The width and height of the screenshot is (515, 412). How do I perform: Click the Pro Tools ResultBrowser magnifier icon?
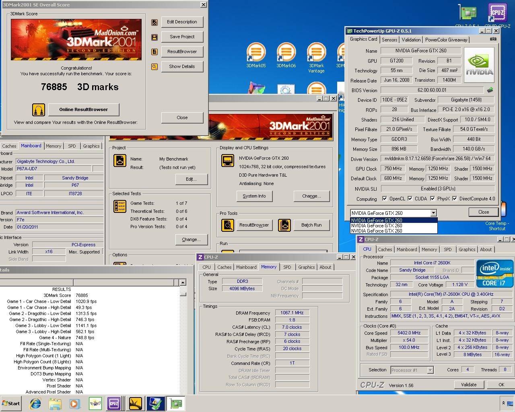coord(228,225)
